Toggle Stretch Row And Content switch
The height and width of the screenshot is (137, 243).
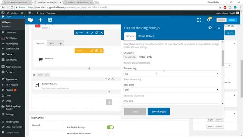pos(110,134)
